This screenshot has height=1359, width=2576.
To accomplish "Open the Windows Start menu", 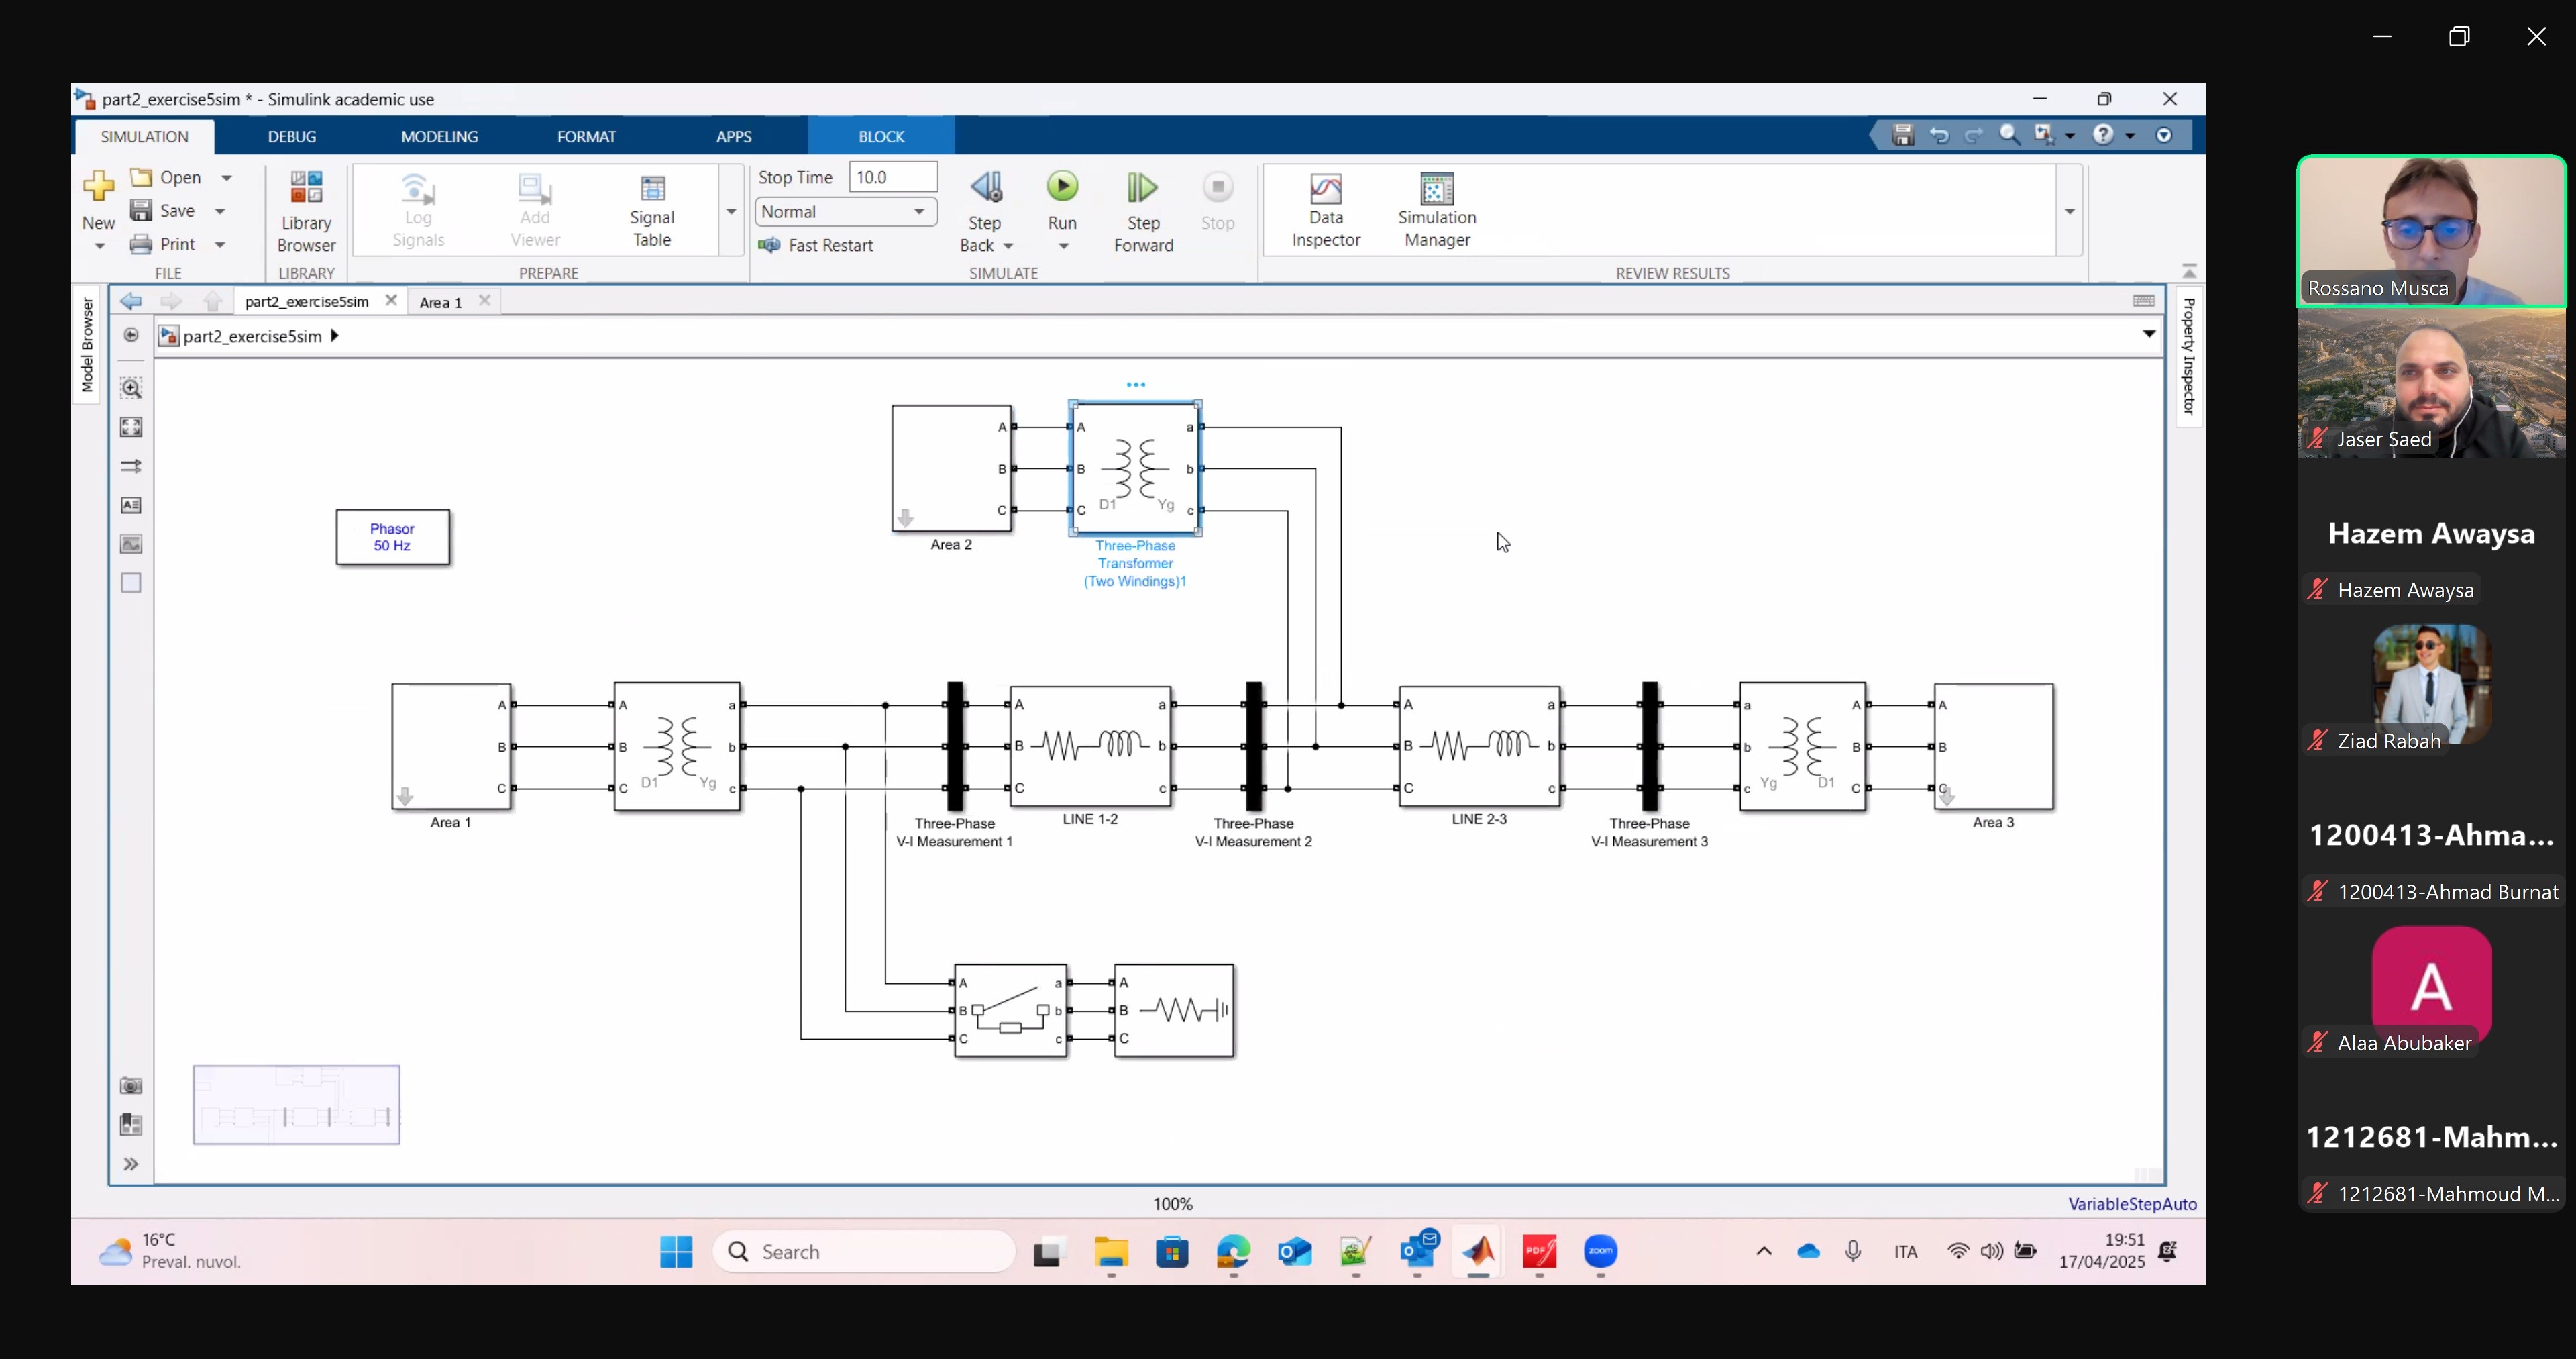I will coord(677,1252).
